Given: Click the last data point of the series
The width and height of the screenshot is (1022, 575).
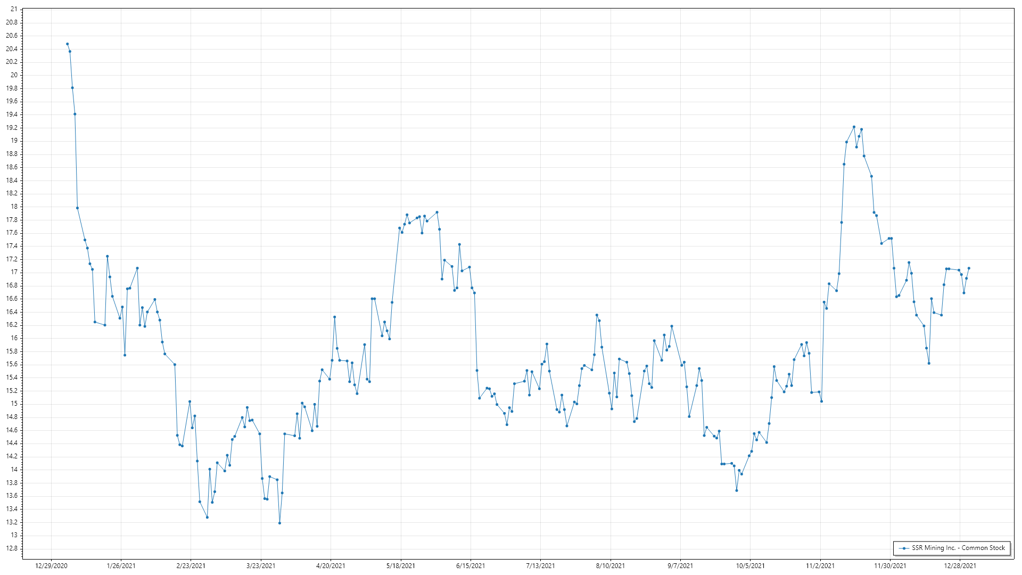Looking at the screenshot, I should coord(969,268).
